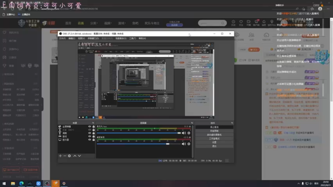Move selected source up
Viewport: 333px width, 187px height.
click(75, 156)
